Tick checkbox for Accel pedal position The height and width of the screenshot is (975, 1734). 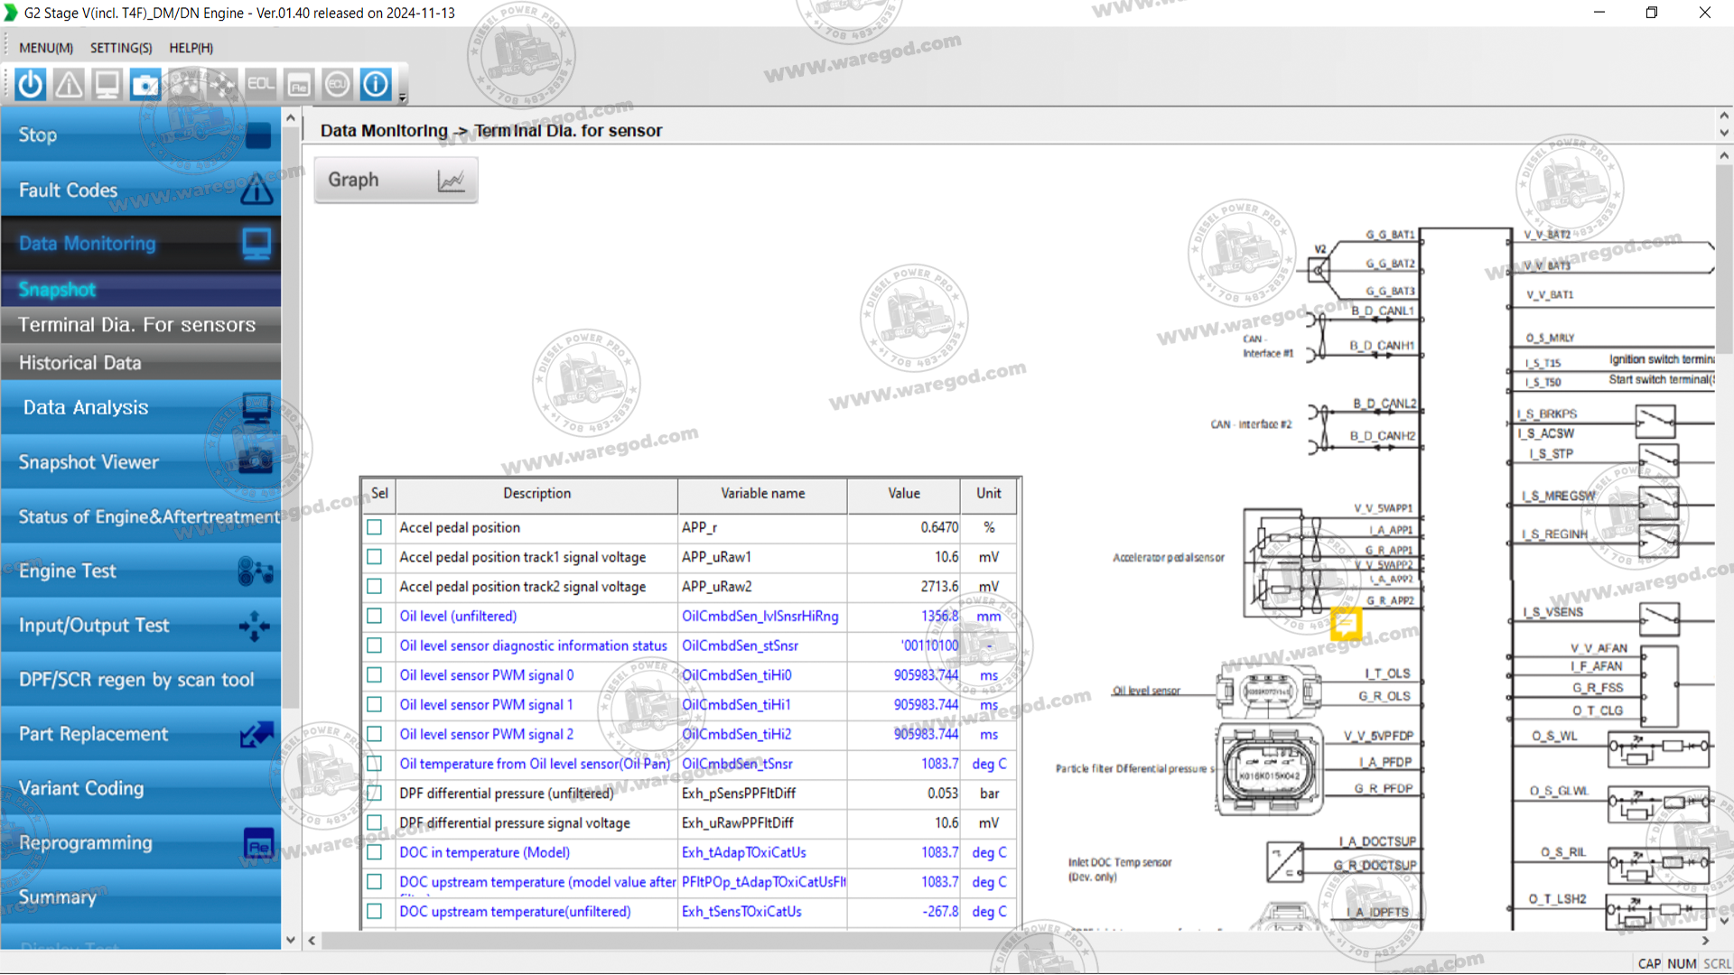click(375, 527)
